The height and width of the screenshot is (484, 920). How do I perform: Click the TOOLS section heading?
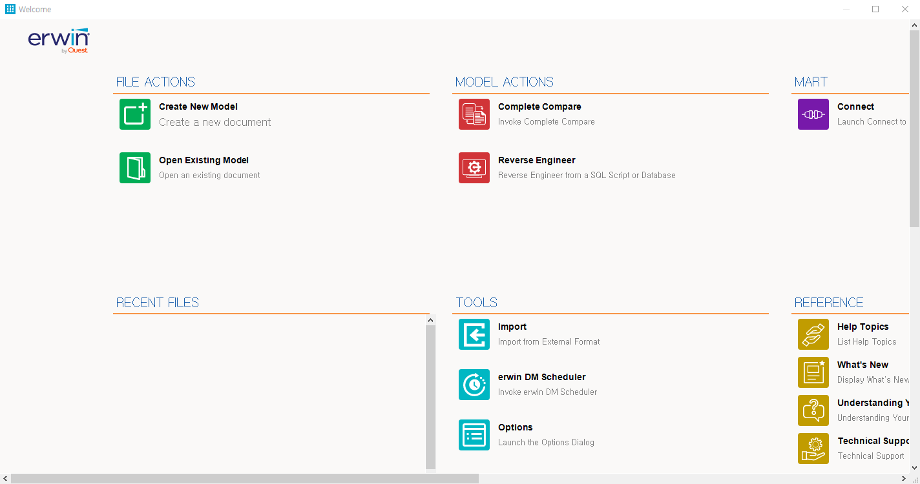(477, 303)
